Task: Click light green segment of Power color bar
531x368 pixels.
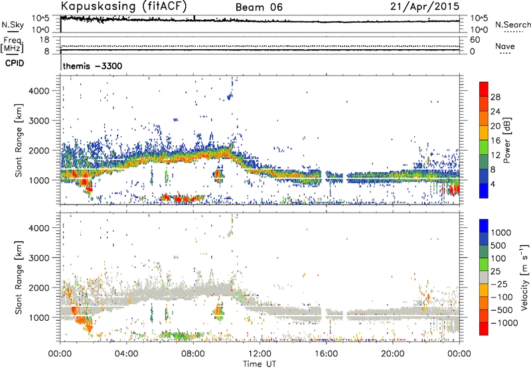Action: click(x=484, y=147)
